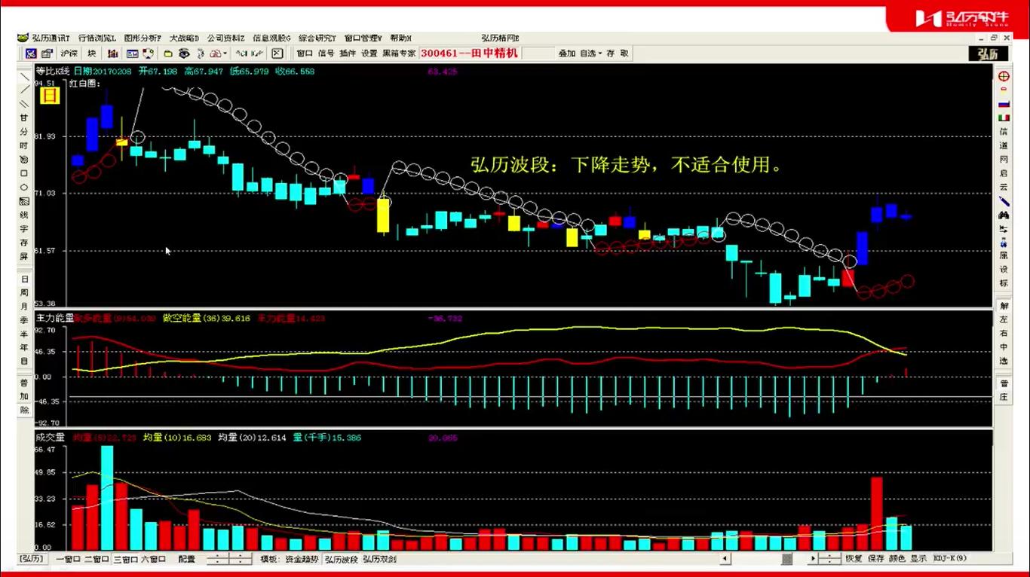Click the boxed X toolbar icon
The height and width of the screenshot is (577, 1030).
277,53
